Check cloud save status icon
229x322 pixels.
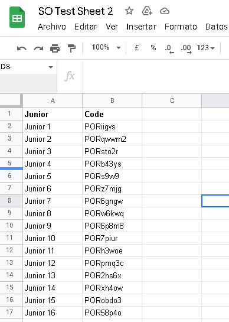coord(165,11)
